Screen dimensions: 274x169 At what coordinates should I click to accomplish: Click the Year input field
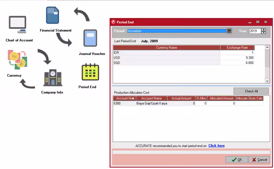(x=255, y=31)
